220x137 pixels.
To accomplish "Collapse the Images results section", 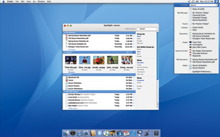I will 64,52.
